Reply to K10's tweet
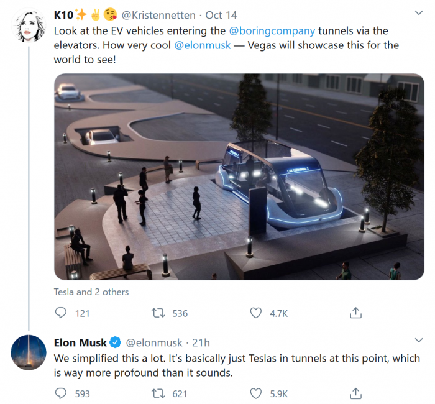This screenshot has height=404, width=435. 61,313
